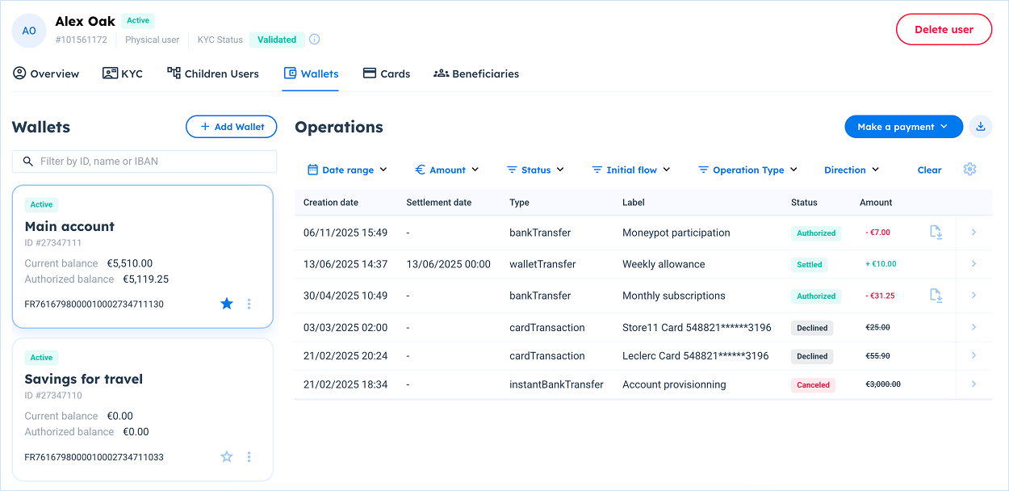This screenshot has height=491, width=1009.
Task: Download operations using the export icon
Action: (981, 127)
